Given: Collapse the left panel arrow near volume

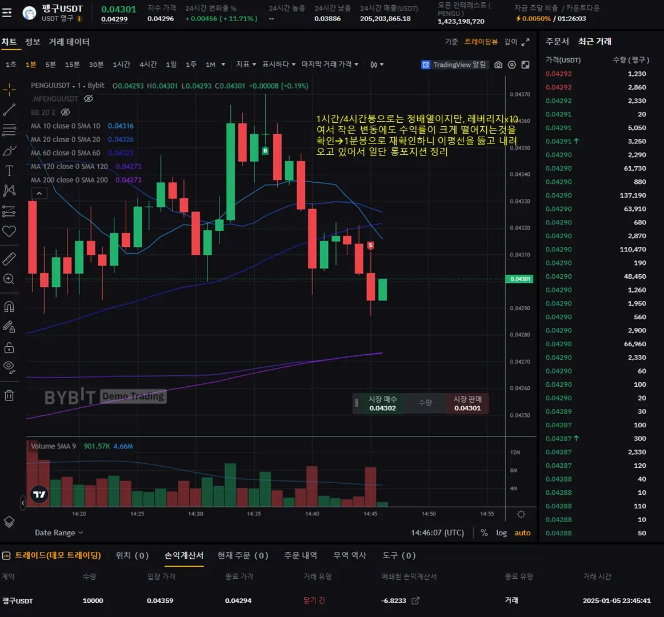Looking at the screenshot, I should point(23,503).
